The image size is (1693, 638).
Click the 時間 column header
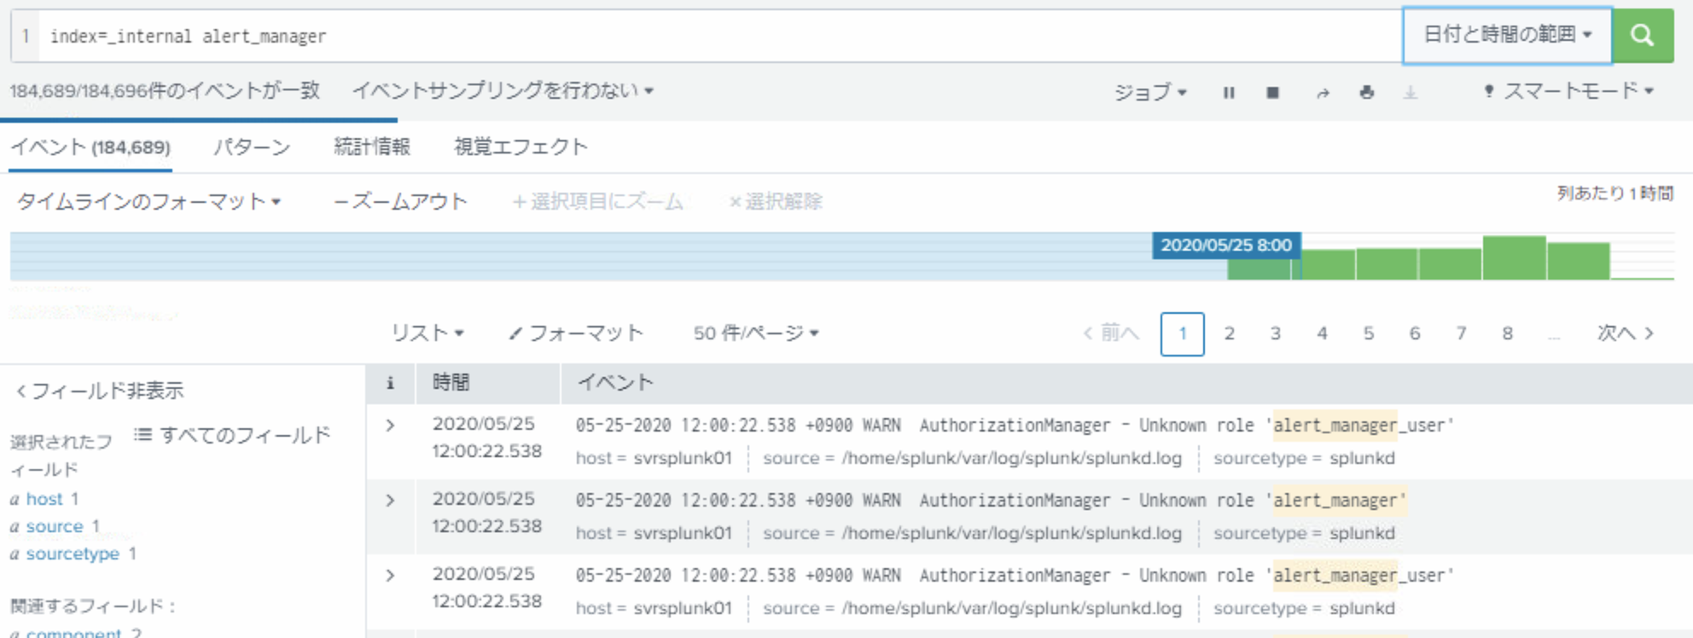coord(451,382)
